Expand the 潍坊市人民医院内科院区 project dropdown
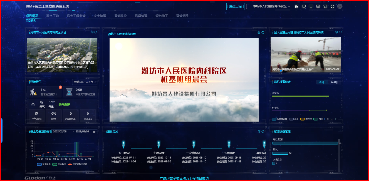This screenshot has width=369, height=181. click(271, 6)
